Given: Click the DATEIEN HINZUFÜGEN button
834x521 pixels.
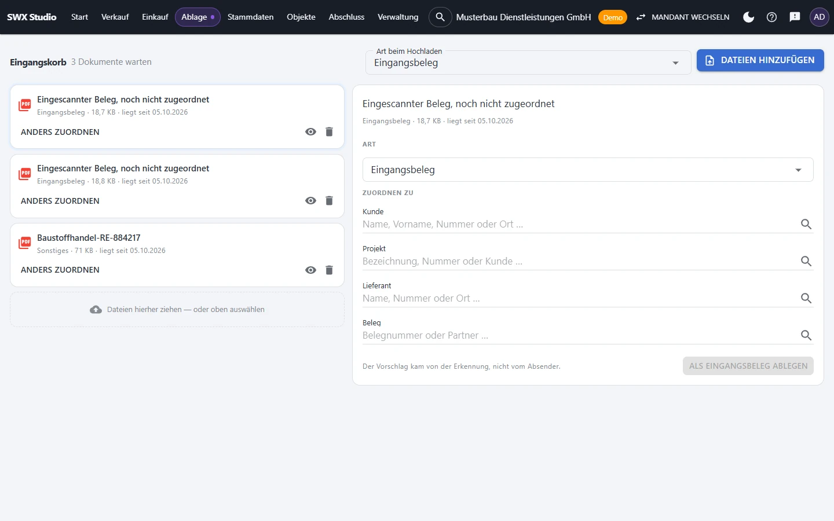Looking at the screenshot, I should click(x=760, y=60).
